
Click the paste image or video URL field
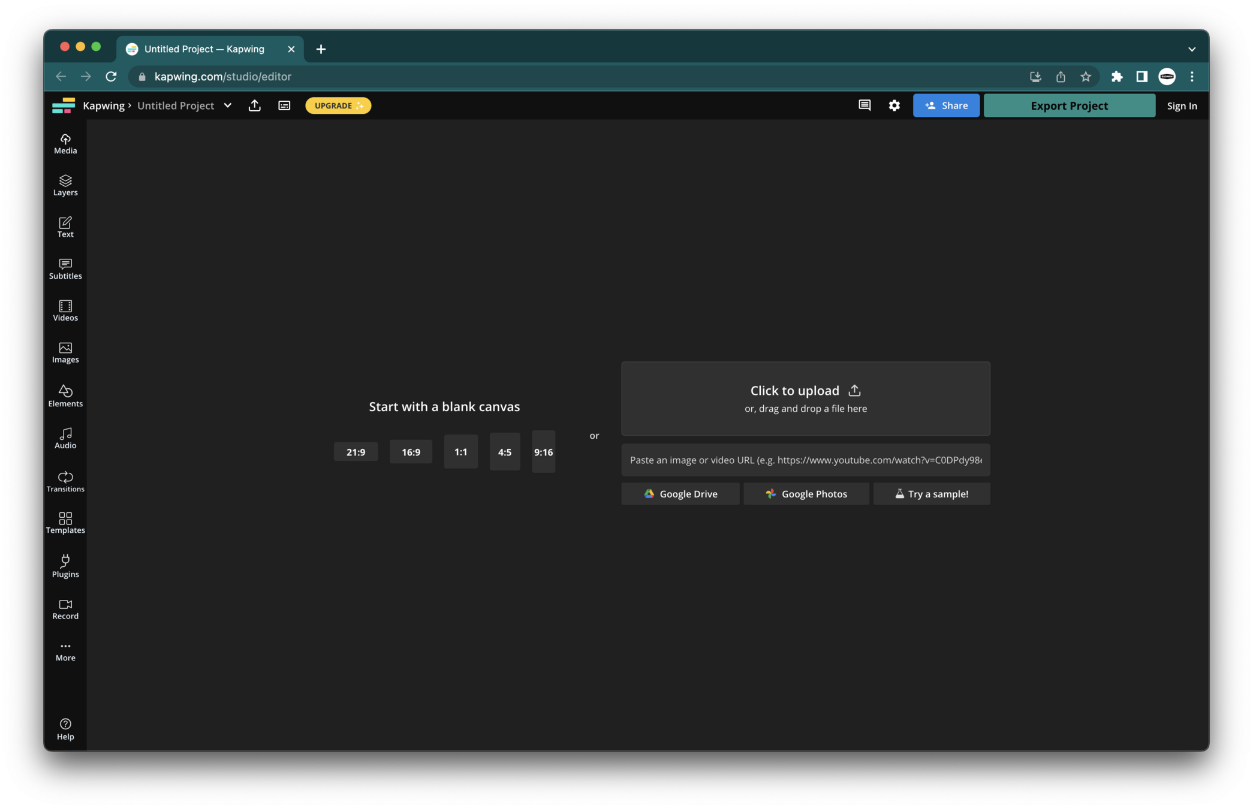(805, 460)
